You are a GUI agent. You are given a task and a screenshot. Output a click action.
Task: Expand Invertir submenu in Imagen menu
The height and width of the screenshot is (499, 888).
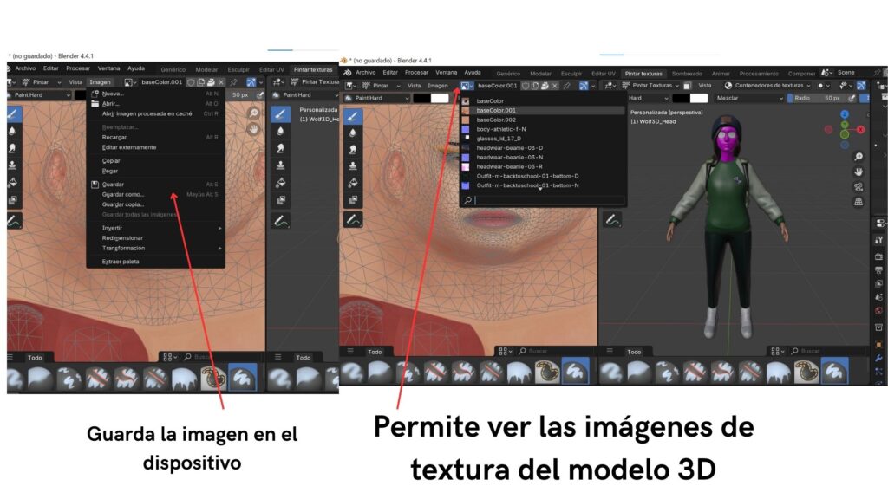point(156,228)
